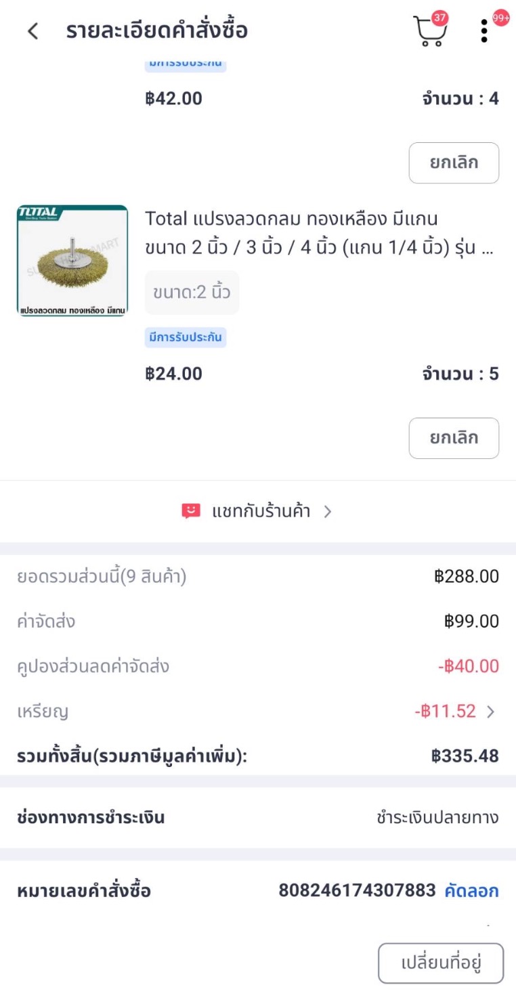The height and width of the screenshot is (1002, 516).
Task: Copy the order number with คัดลอก
Action: click(471, 891)
